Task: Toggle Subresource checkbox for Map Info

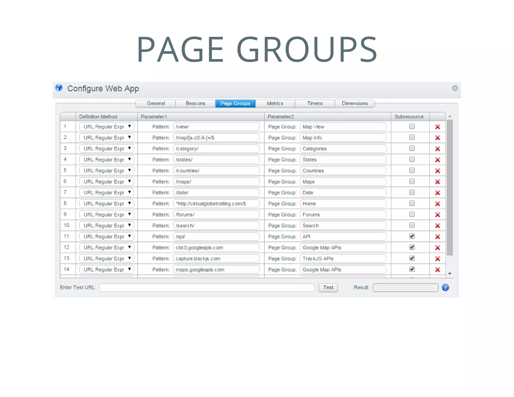Action: tap(412, 137)
